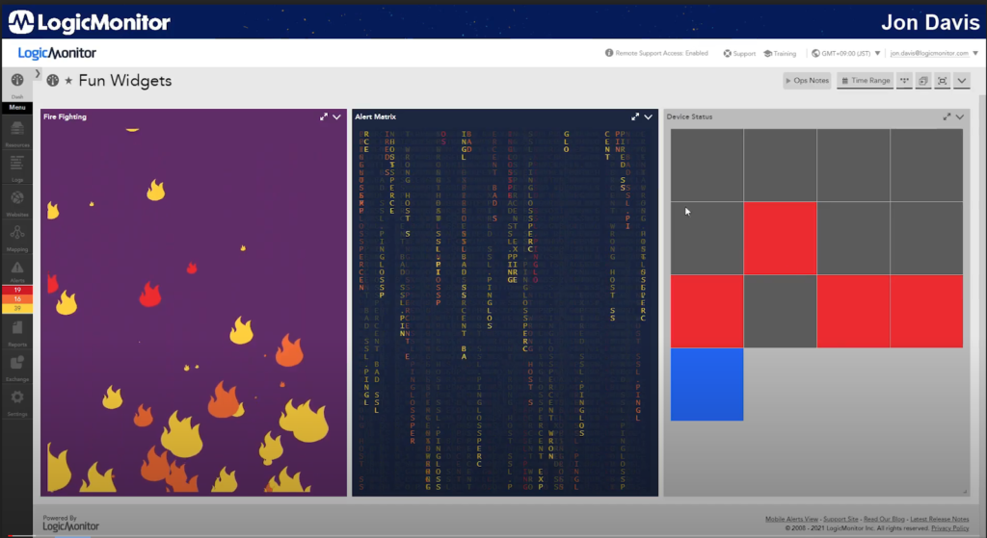Click the Fire Fighting widget title
987x538 pixels.
65,116
